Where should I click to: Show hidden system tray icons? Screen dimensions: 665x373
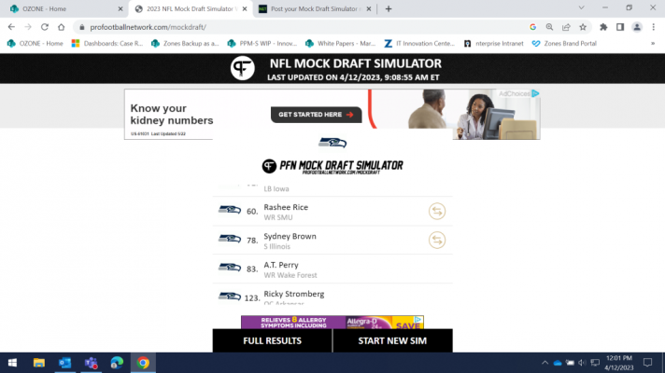(545, 363)
